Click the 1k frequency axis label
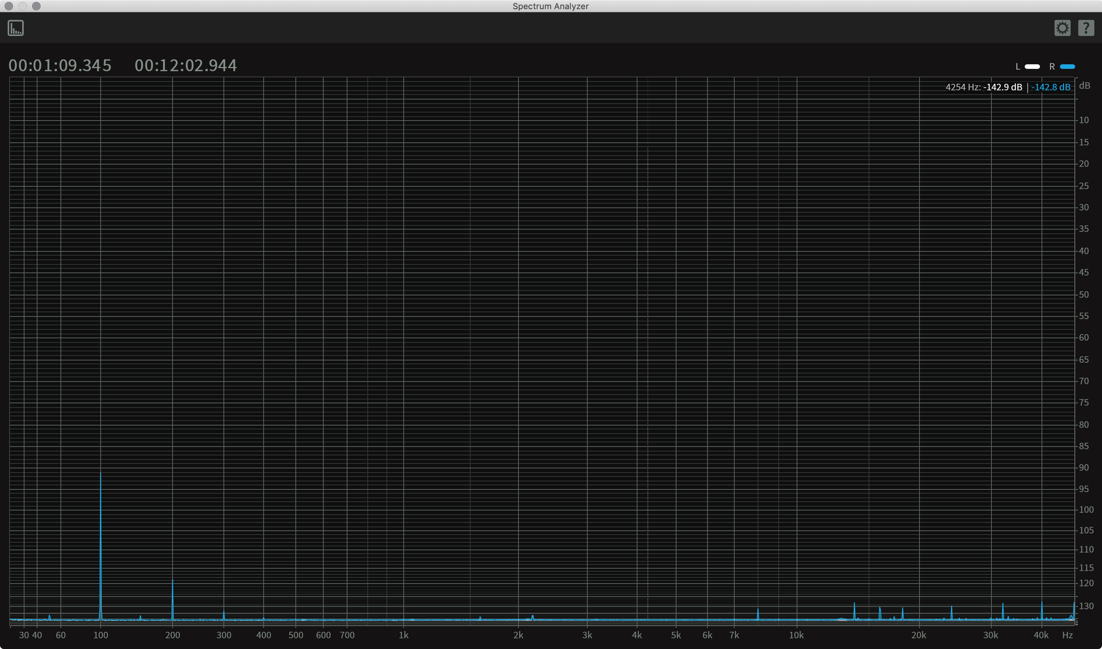This screenshot has width=1102, height=649. pos(403,635)
